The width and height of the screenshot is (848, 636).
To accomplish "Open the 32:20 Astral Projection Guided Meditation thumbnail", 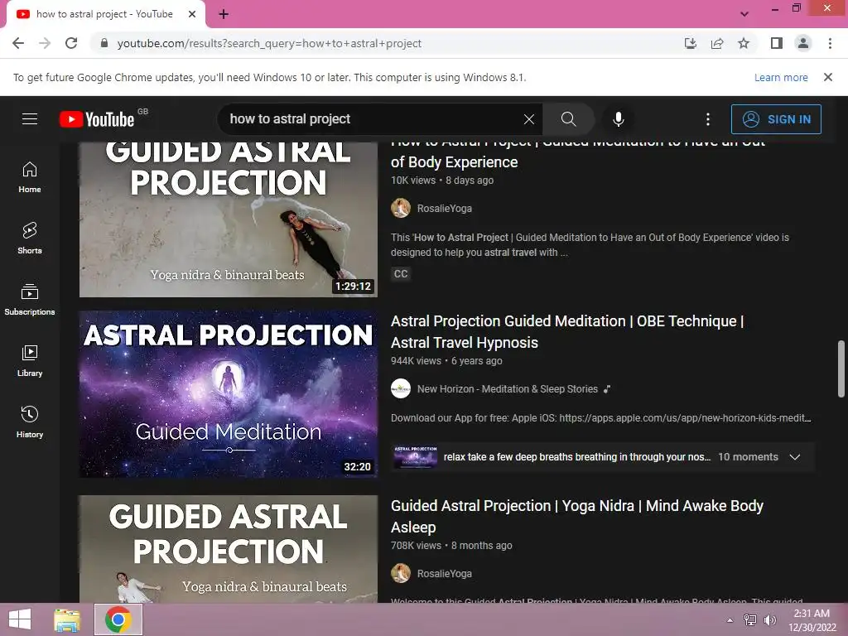I will pyautogui.click(x=229, y=394).
